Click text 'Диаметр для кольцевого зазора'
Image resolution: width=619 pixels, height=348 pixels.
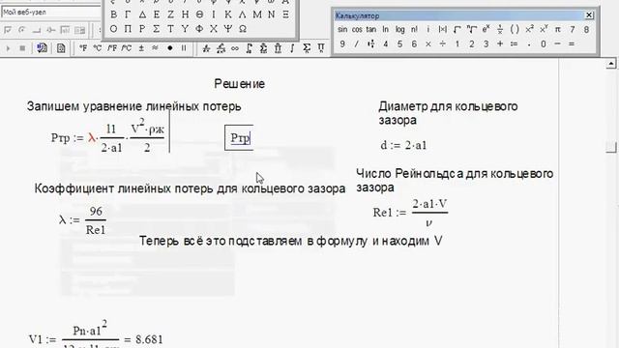448,113
